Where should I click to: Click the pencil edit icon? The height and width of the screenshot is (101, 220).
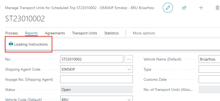tap(168, 8)
